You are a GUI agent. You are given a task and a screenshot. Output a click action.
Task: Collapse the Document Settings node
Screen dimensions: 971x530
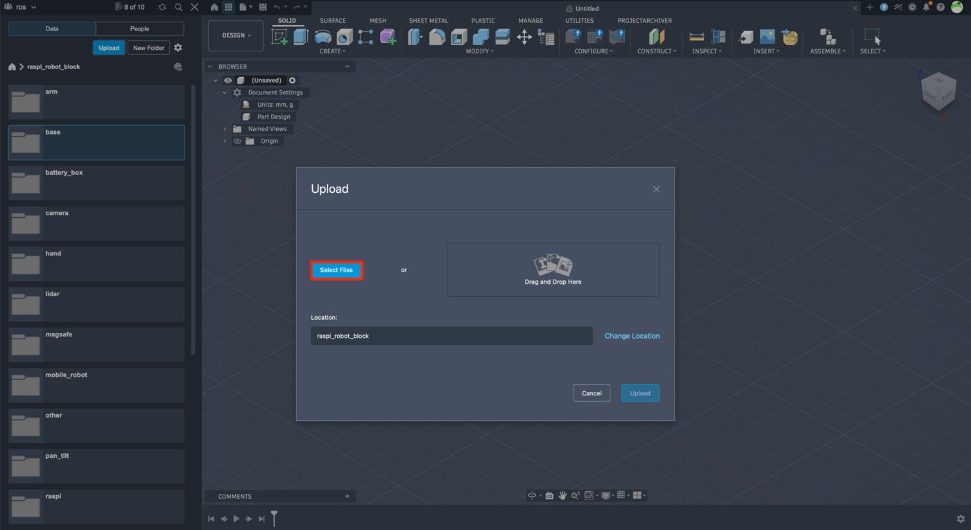click(x=225, y=92)
